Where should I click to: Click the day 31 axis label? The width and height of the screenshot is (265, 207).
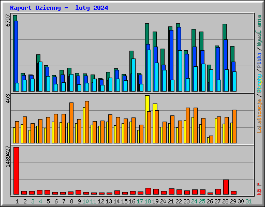click(x=248, y=201)
